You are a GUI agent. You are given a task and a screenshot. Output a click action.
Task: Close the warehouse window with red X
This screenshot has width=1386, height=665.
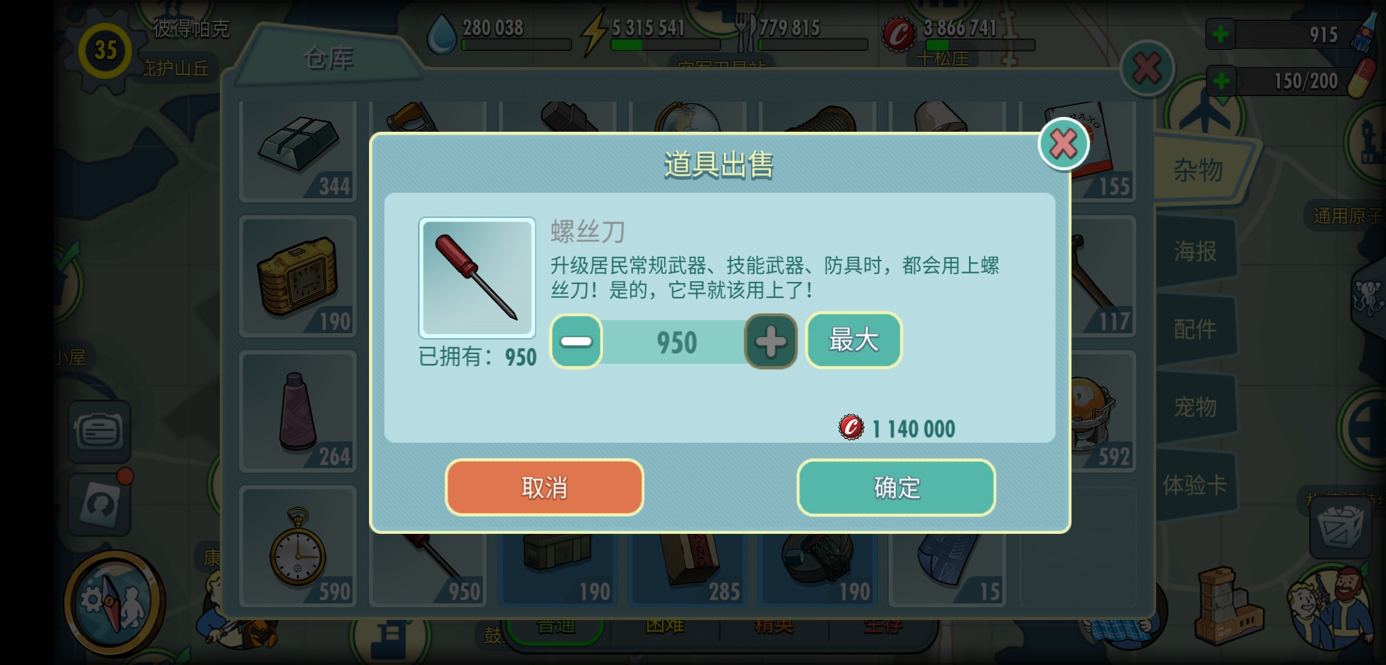click(x=1146, y=68)
